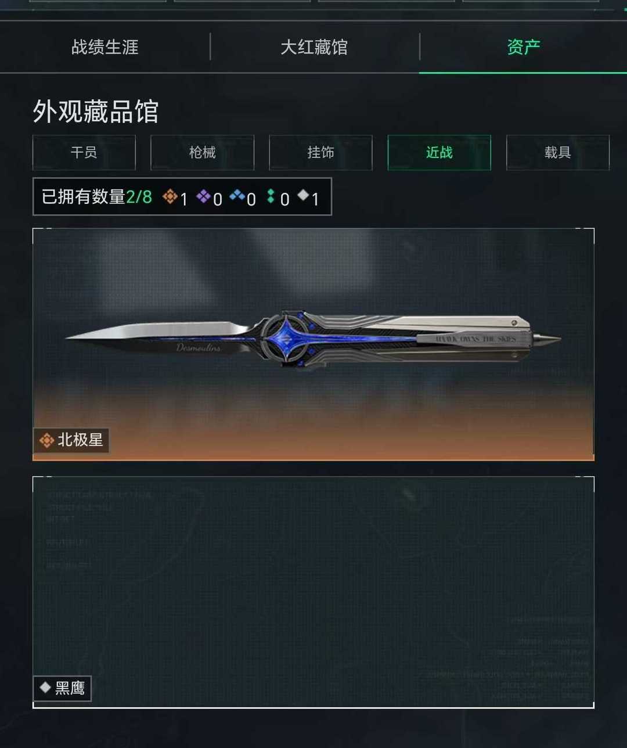627x748 pixels.
Task: Switch to the 战绩生涯 tab
Action: [105, 47]
